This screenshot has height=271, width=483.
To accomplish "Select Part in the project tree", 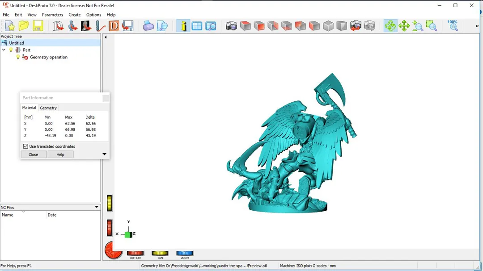I will point(26,50).
